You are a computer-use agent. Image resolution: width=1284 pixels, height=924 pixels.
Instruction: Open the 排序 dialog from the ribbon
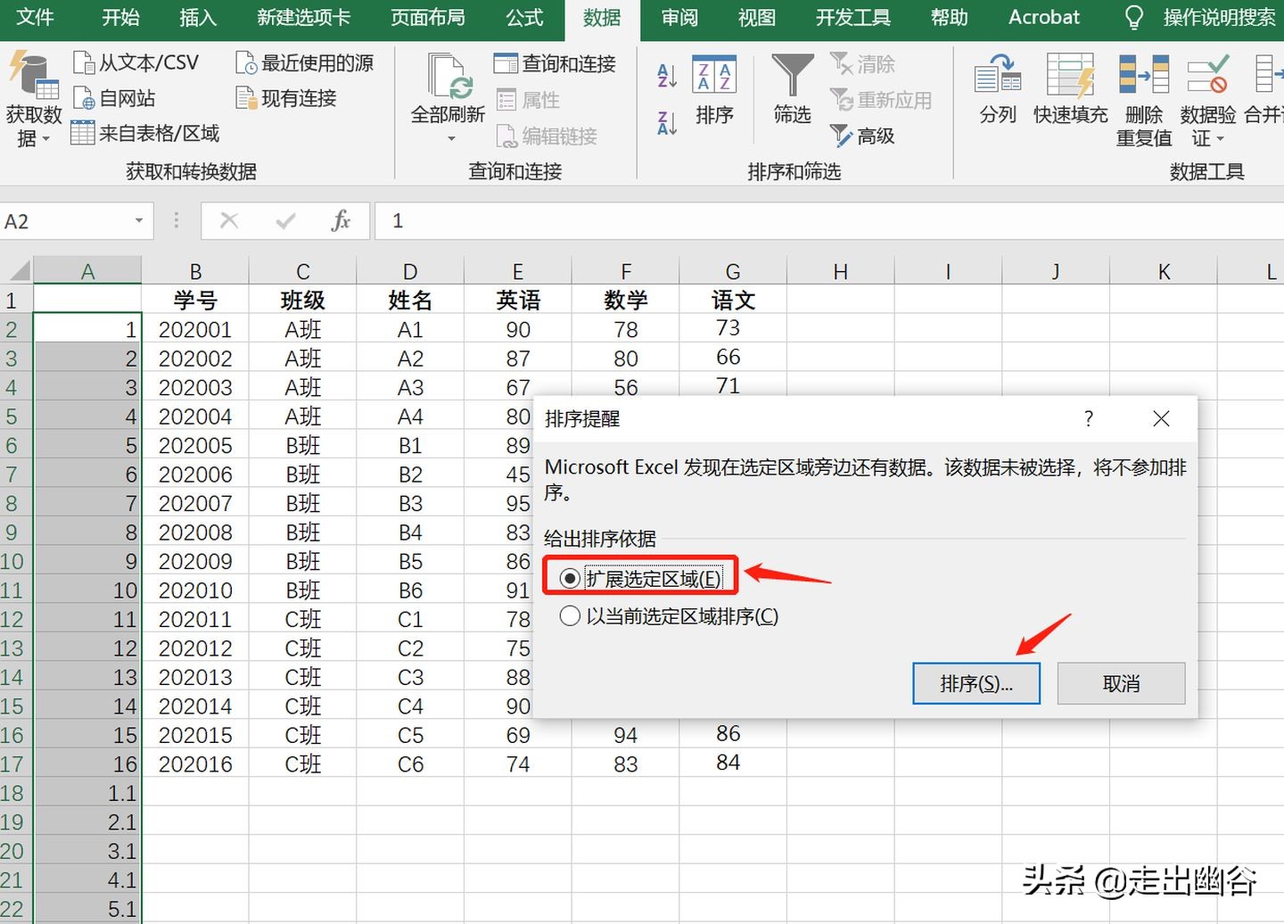click(x=714, y=89)
